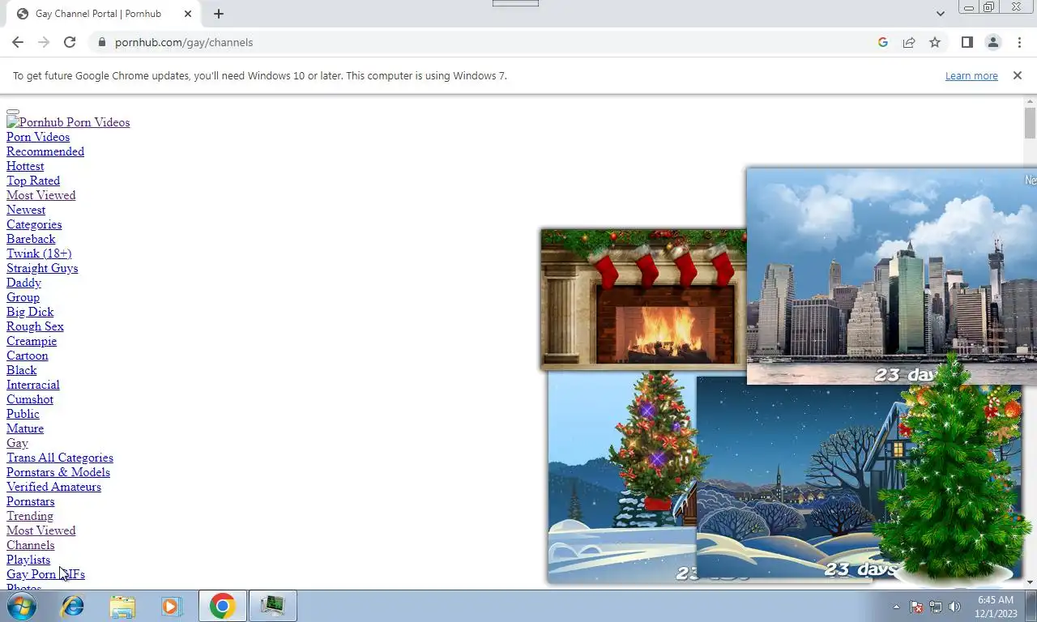This screenshot has height=622, width=1037.
Task: Open the network status tray icon
Action: (936, 607)
